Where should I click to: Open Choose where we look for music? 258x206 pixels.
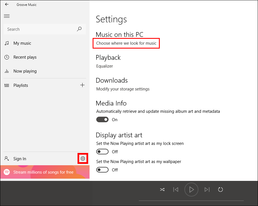click(x=126, y=43)
